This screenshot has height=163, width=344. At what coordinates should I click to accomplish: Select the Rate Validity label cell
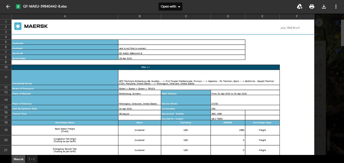point(186,93)
